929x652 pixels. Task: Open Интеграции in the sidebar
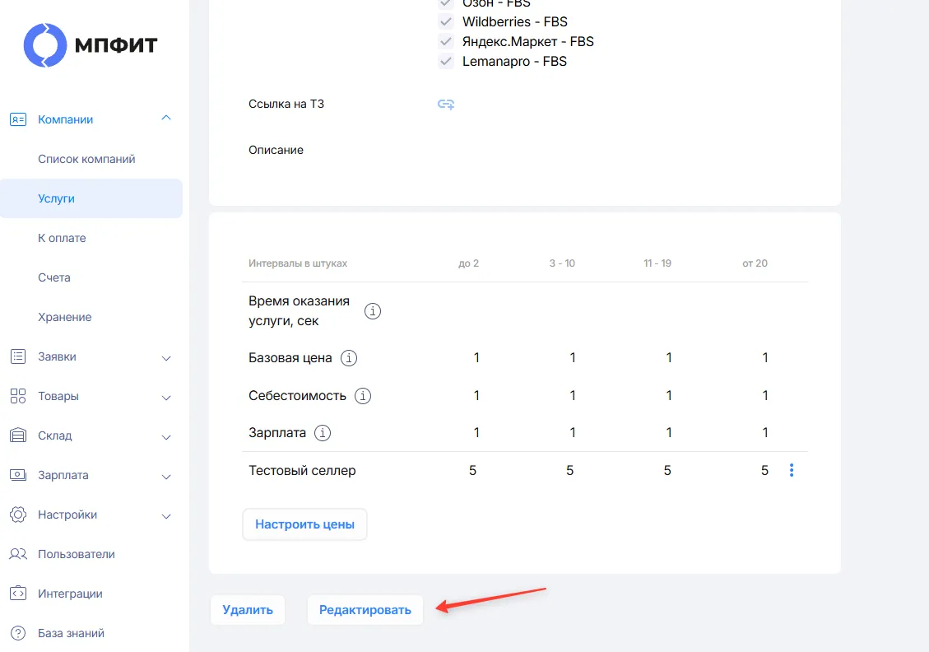pyautogui.click(x=70, y=594)
